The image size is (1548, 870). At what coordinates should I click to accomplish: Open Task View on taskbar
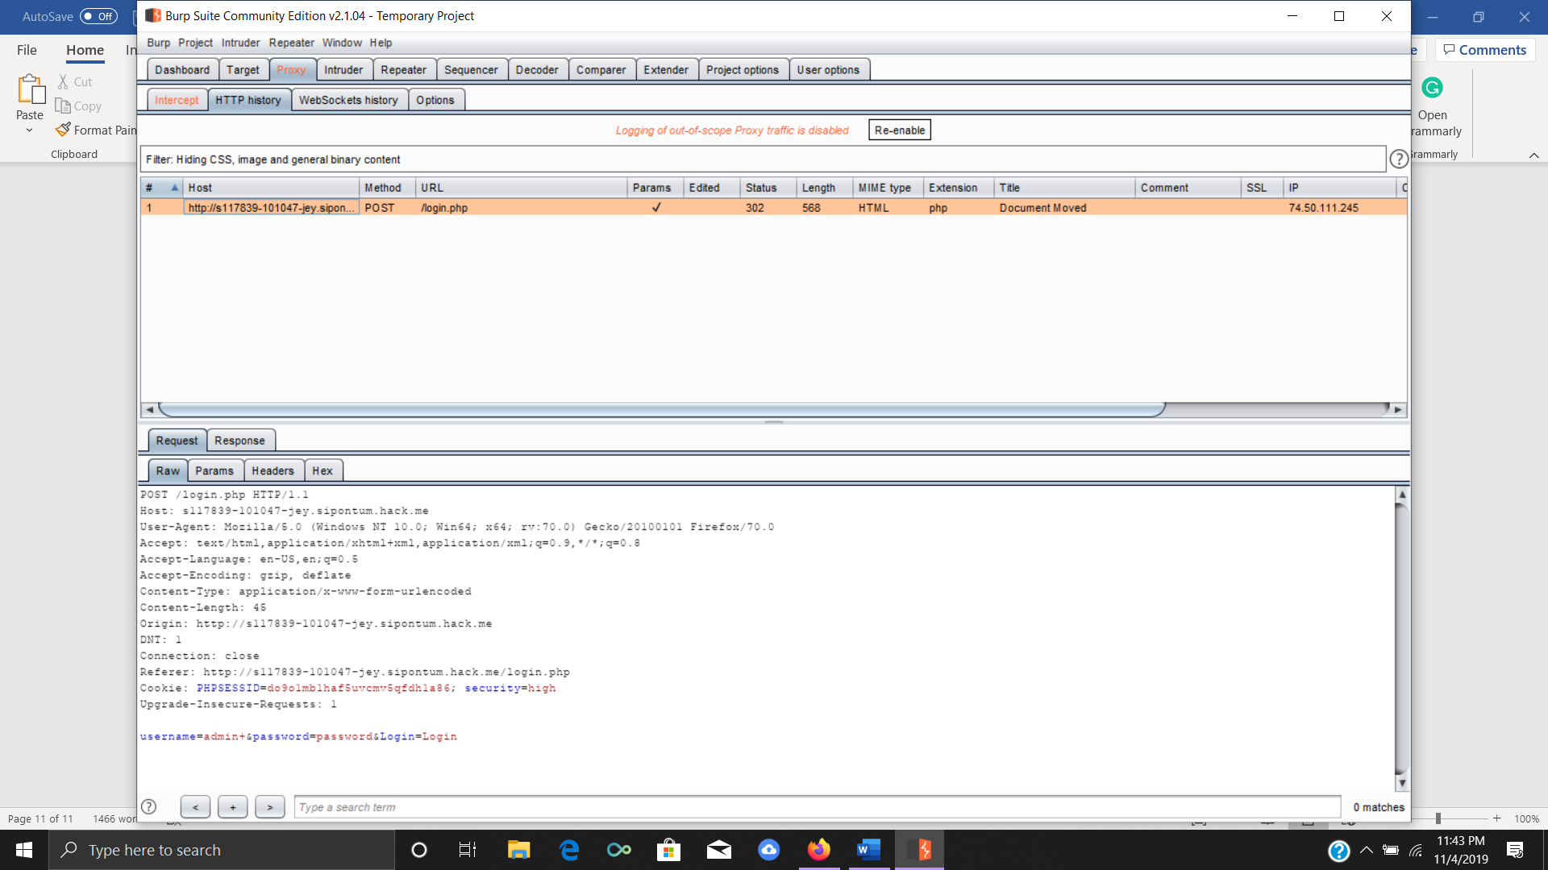(x=468, y=850)
